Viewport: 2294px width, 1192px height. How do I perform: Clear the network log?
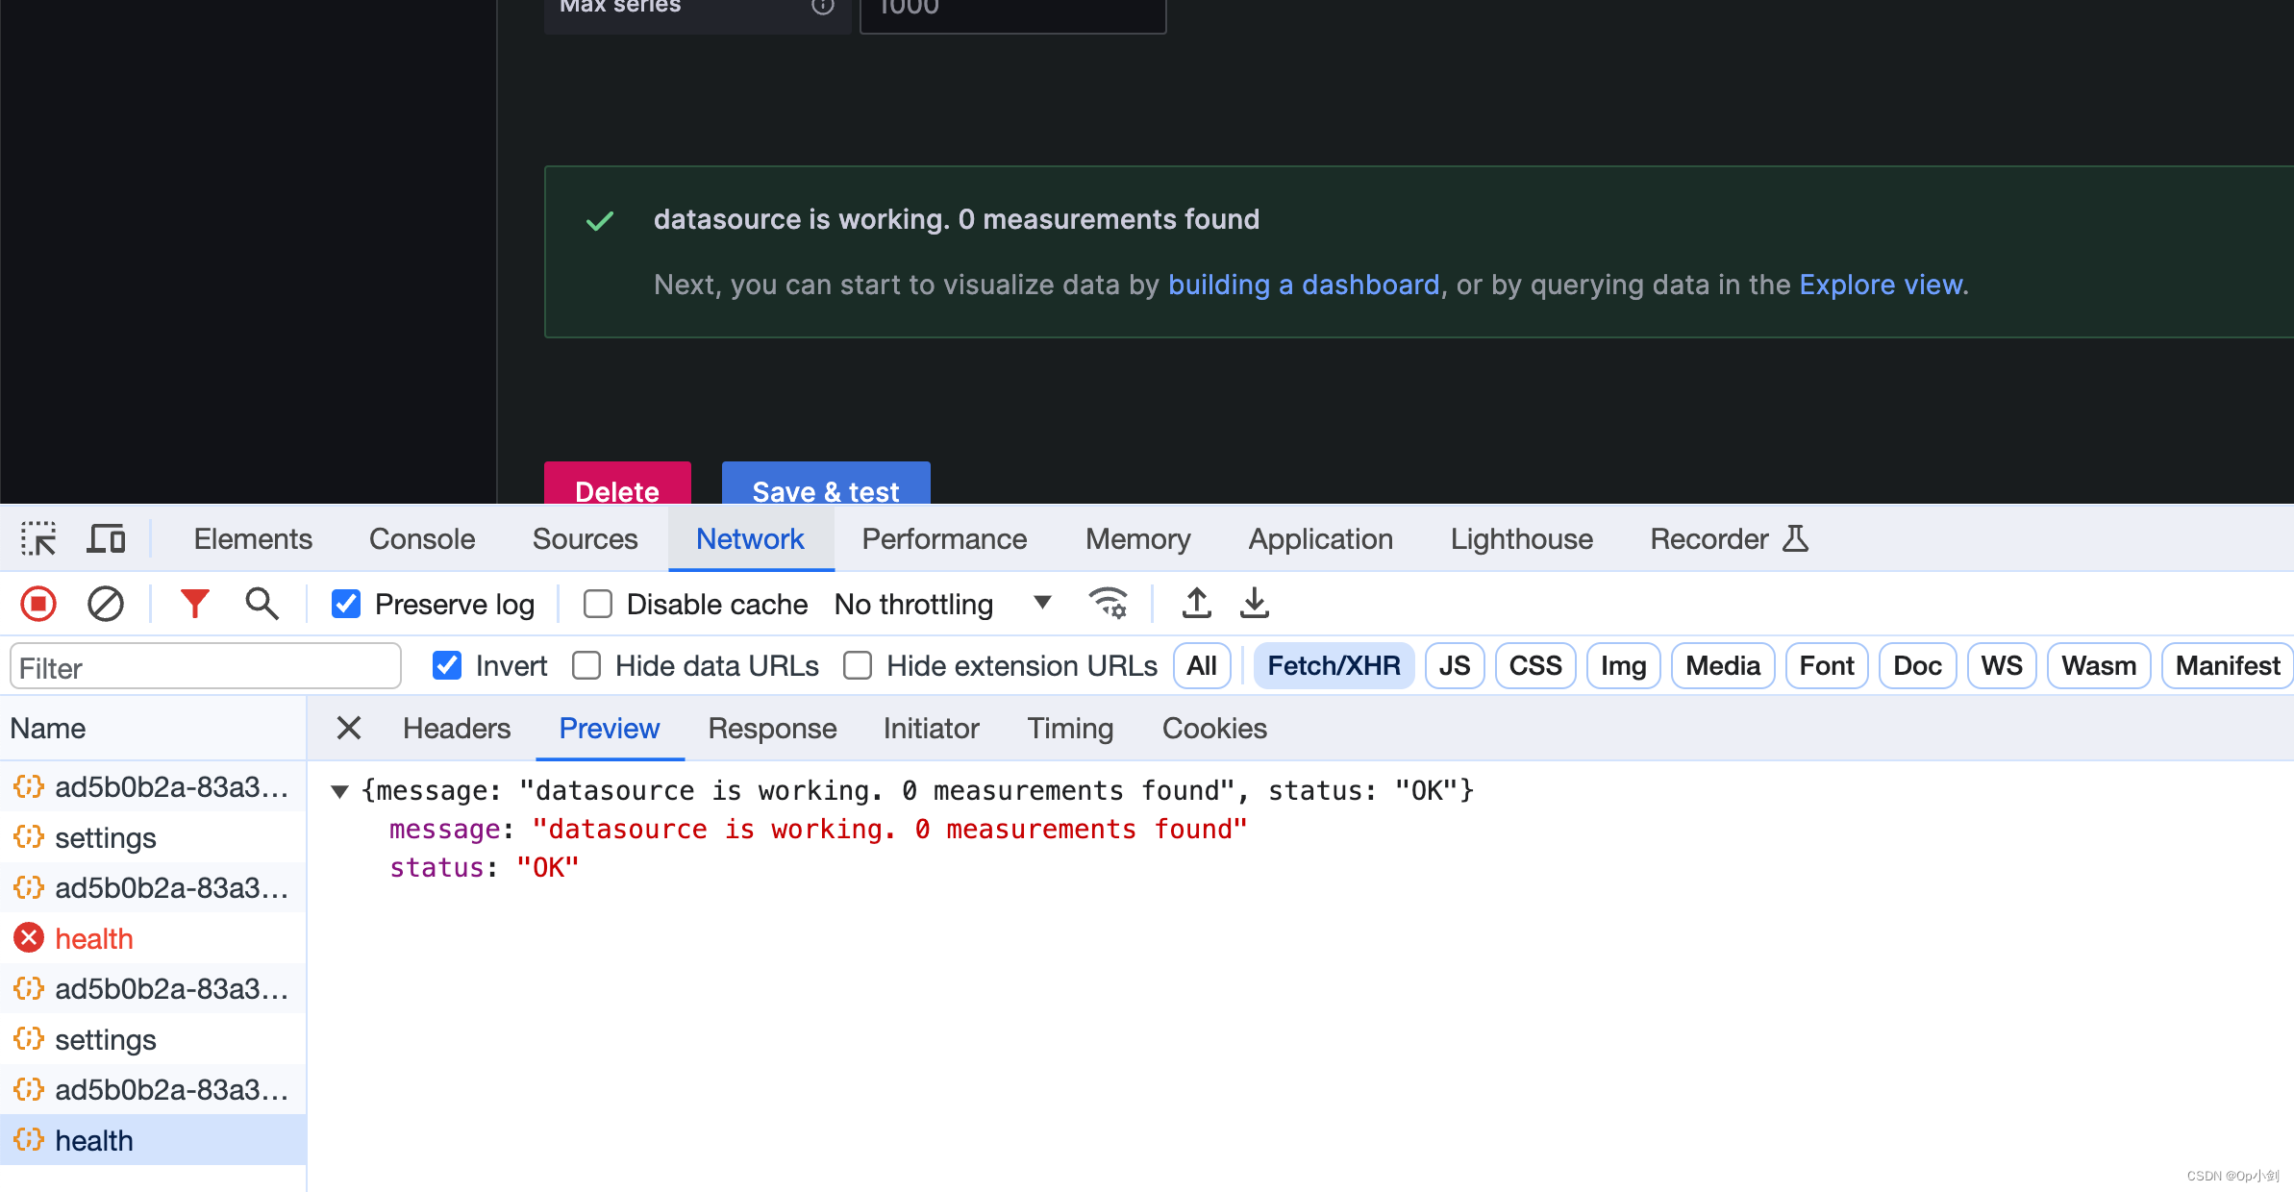click(106, 604)
